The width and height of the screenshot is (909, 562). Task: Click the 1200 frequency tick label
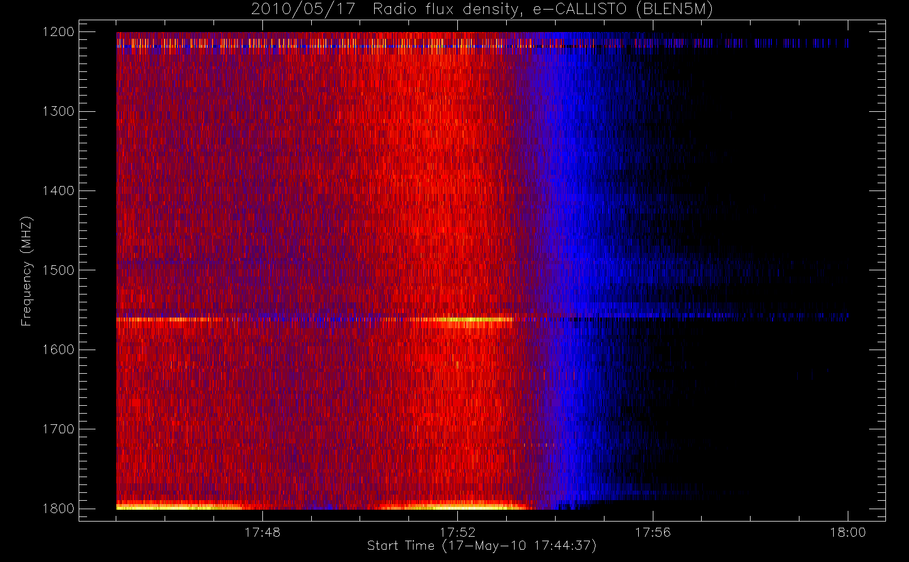(x=58, y=32)
